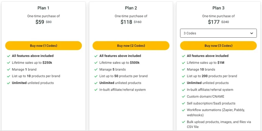The width and height of the screenshot is (262, 131).
Task: Click checkmark by Workflow automations feature
Action: 183,110
